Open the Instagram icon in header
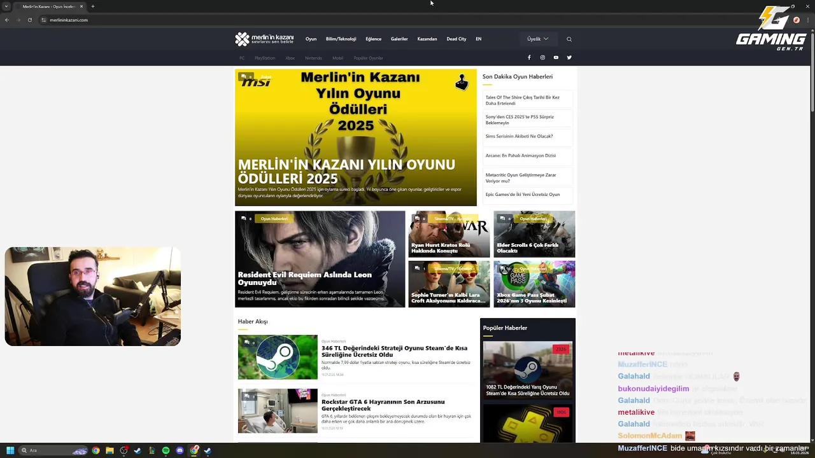This screenshot has height=458, width=815. point(542,57)
